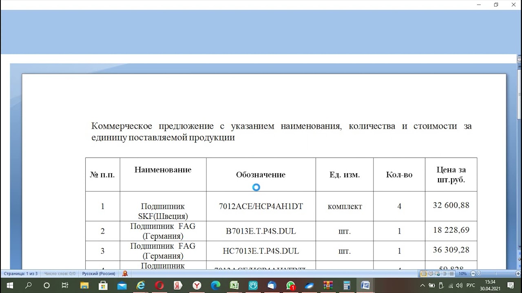Screen dimensions: 522x293
Task: Open File Explorer from taskbar
Action: pos(84,285)
